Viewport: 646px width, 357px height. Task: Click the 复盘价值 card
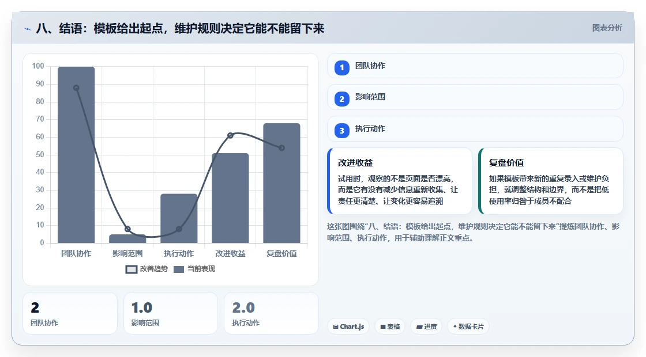[x=551, y=181]
